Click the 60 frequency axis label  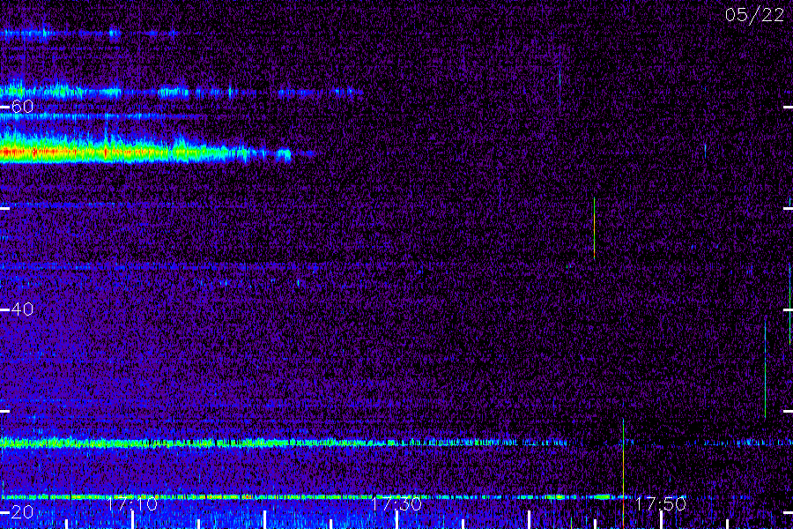coord(22,107)
